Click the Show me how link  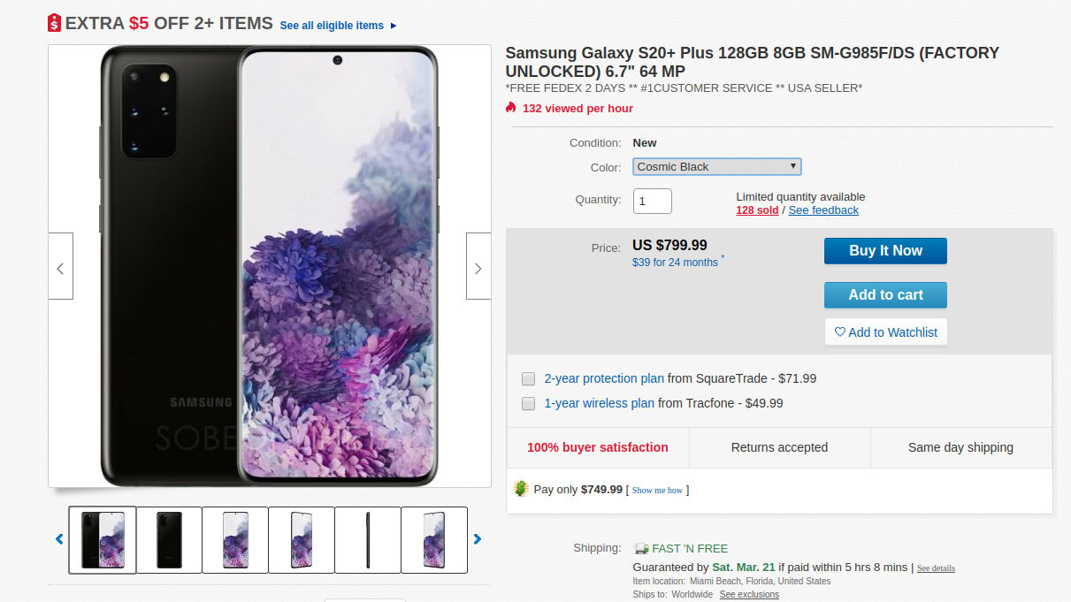(657, 491)
